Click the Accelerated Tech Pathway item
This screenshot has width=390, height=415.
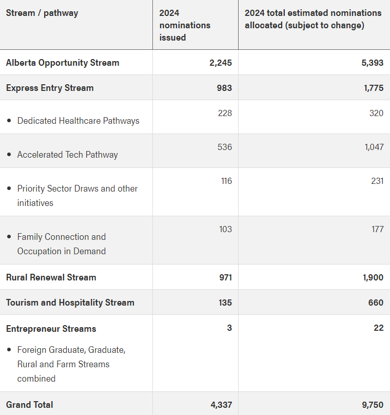(x=67, y=155)
